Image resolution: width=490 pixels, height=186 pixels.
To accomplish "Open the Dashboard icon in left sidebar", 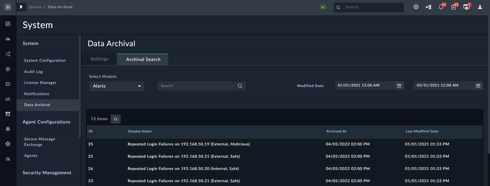I will click(x=8, y=24).
